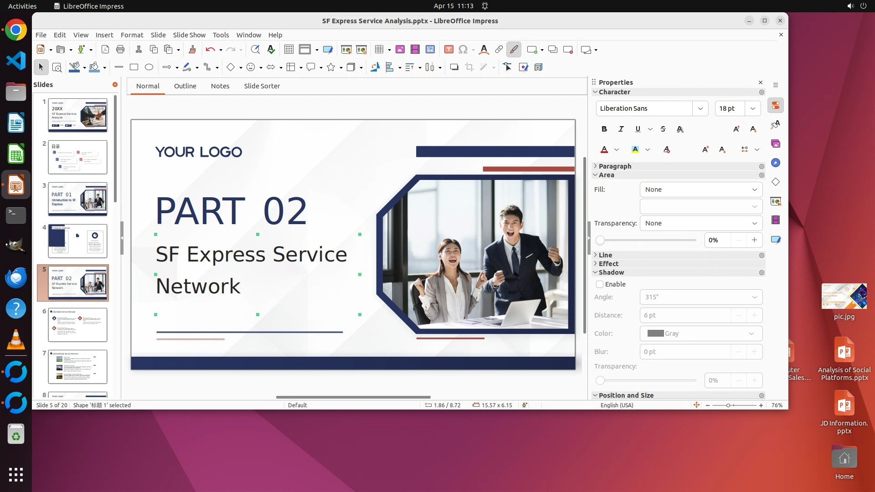The width and height of the screenshot is (875, 492).
Task: Open Thunderbird from the dock
Action: click(16, 277)
